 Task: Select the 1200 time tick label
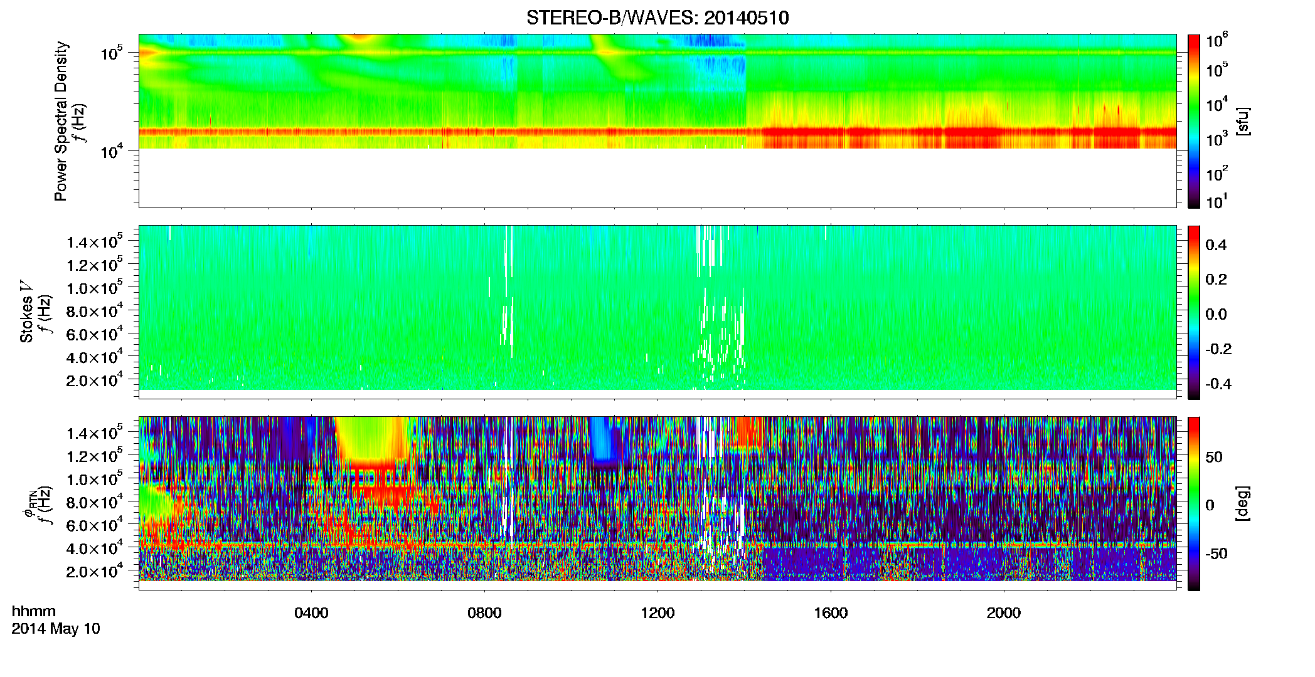pos(657,613)
